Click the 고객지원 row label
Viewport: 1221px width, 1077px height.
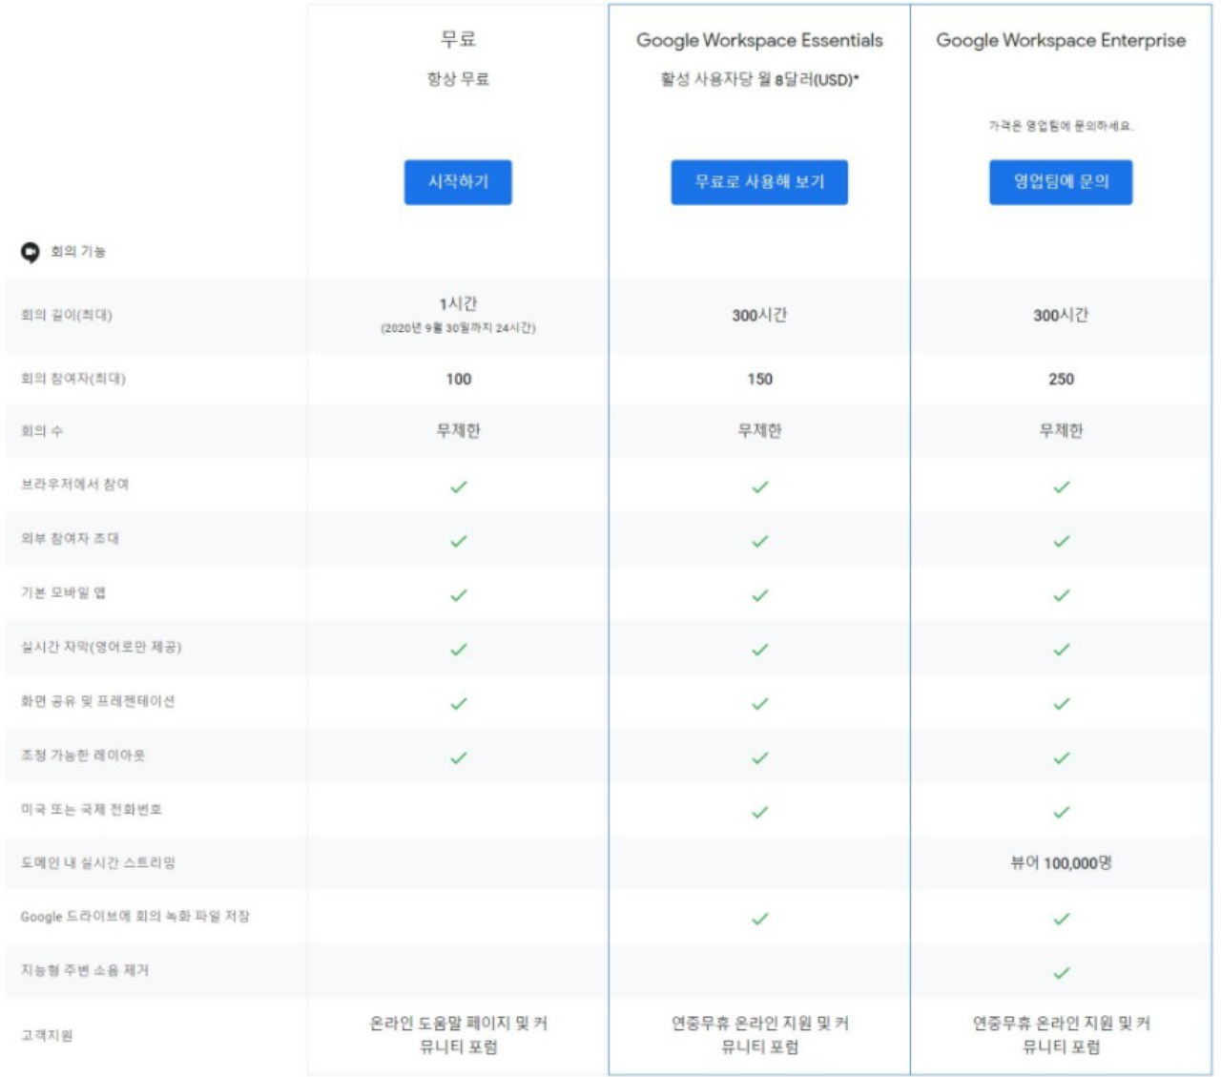point(47,1035)
